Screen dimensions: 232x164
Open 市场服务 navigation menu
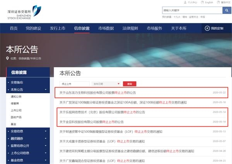(154, 28)
